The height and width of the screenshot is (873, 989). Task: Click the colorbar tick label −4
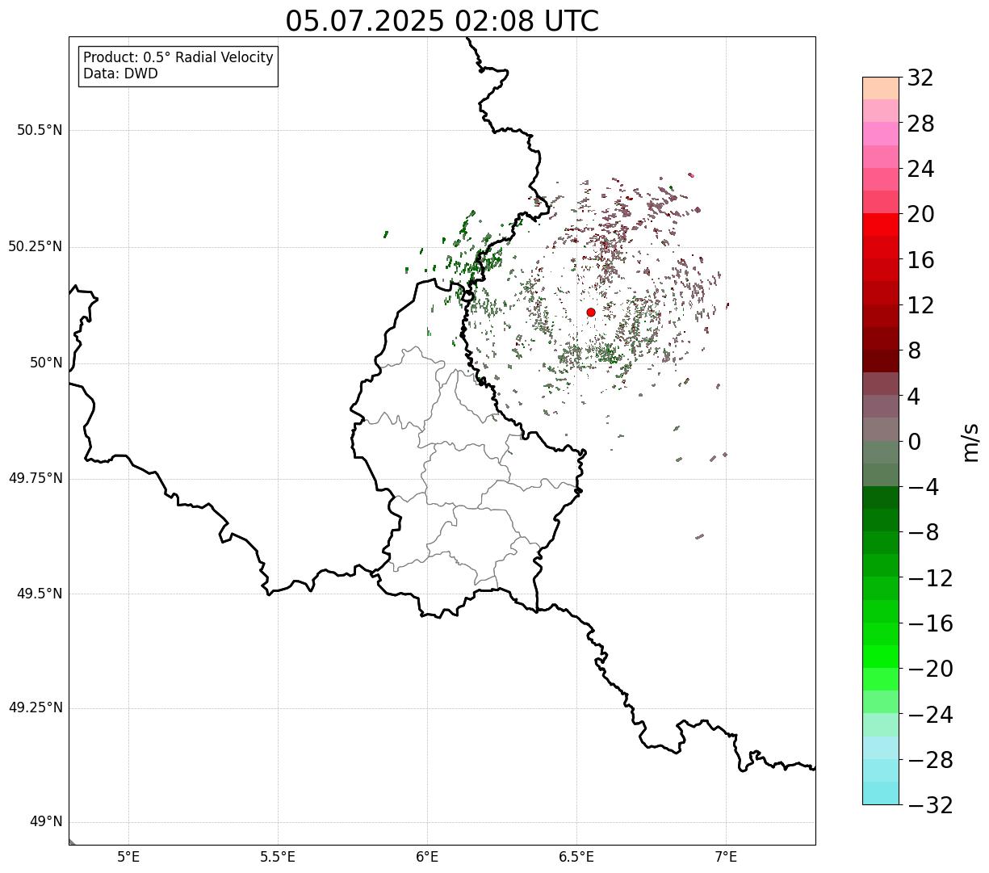click(923, 487)
